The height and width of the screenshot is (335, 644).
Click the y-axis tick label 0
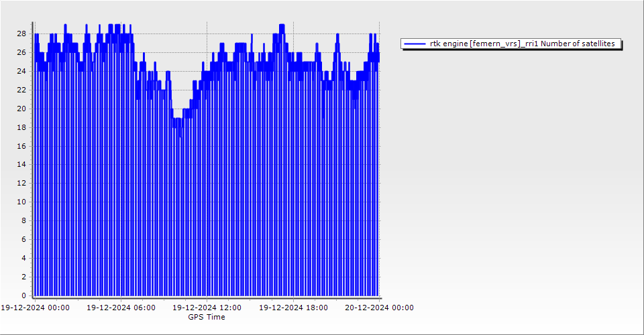point(23,295)
